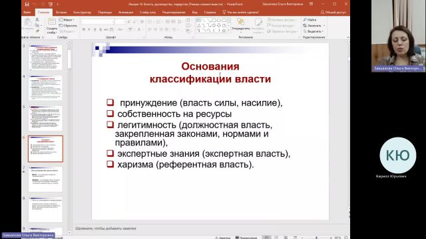Click the slide panel scrollbar down arrow
This screenshot has width=426, height=239.
point(69,232)
